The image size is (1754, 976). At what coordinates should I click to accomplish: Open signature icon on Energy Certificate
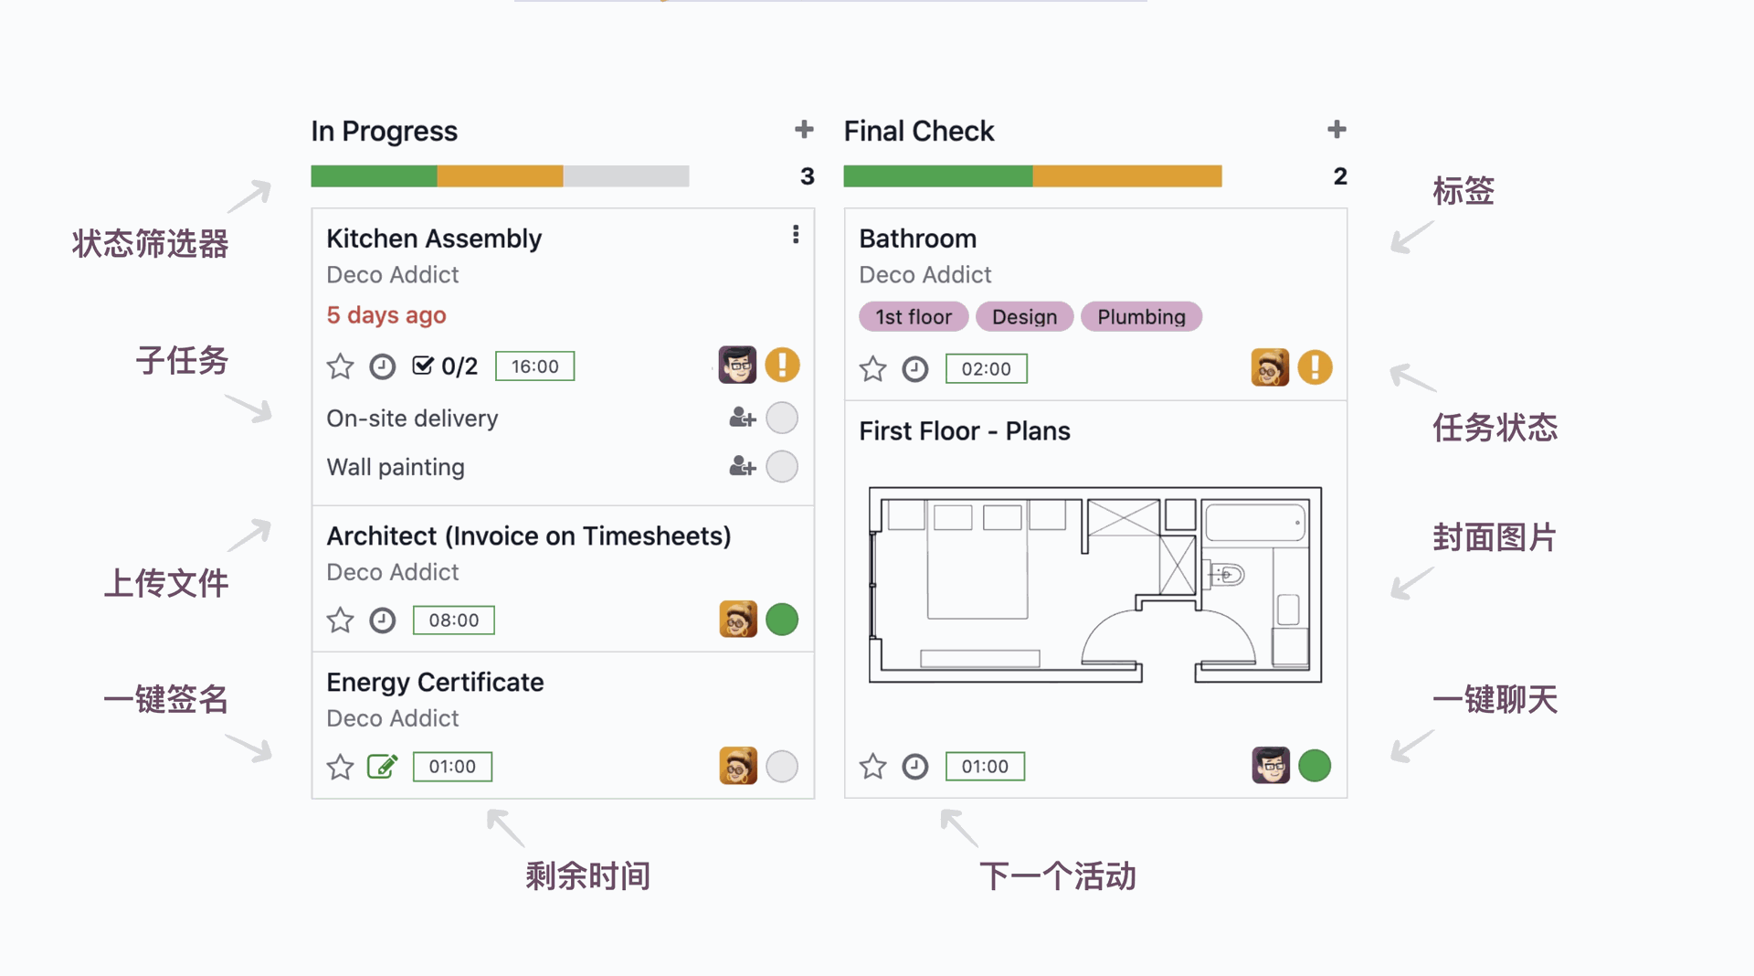(382, 766)
